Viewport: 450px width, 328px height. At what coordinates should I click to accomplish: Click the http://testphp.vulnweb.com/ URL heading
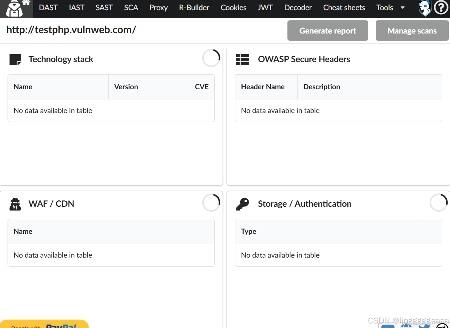coord(71,30)
